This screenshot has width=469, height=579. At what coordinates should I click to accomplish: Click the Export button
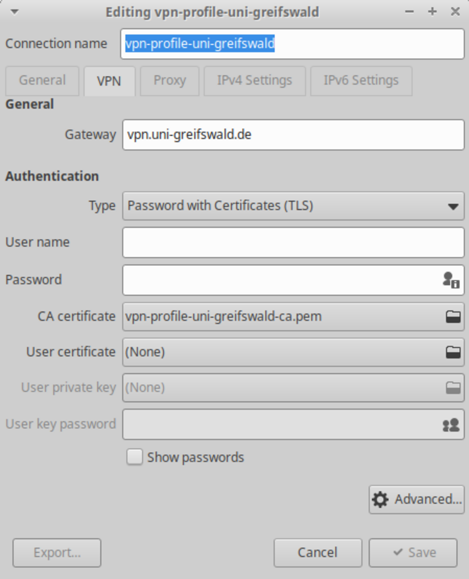point(57,552)
